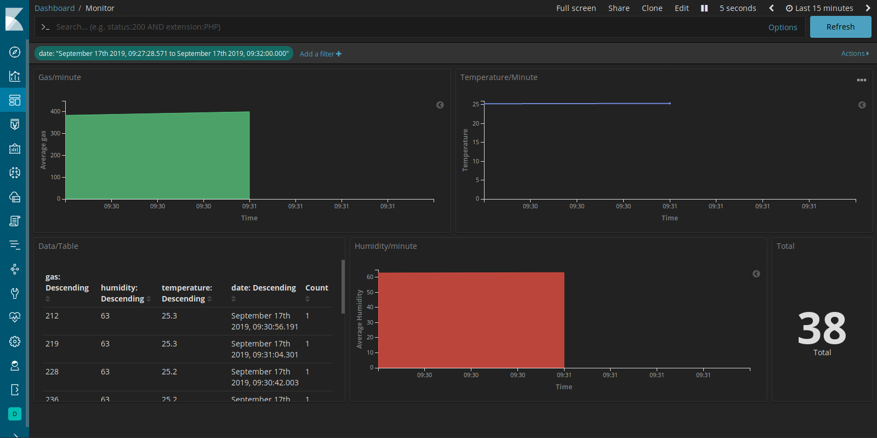Click the Refresh button
877x438 pixels.
(841, 27)
